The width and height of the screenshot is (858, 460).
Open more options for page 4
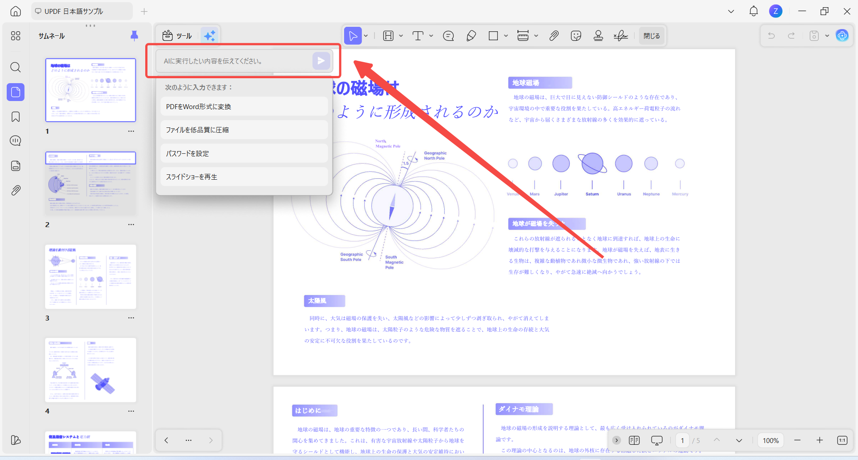coord(131,411)
